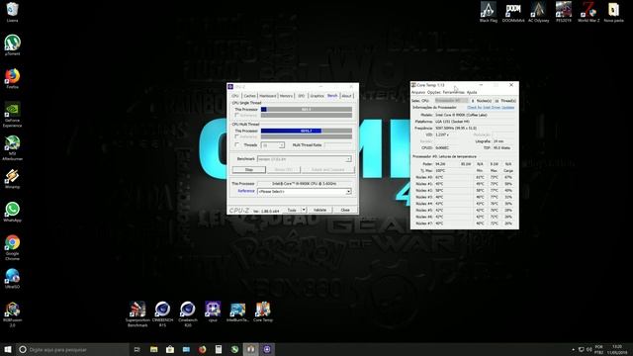The image size is (633, 356).
Task: Open Task View on the taskbar
Action: click(136, 349)
